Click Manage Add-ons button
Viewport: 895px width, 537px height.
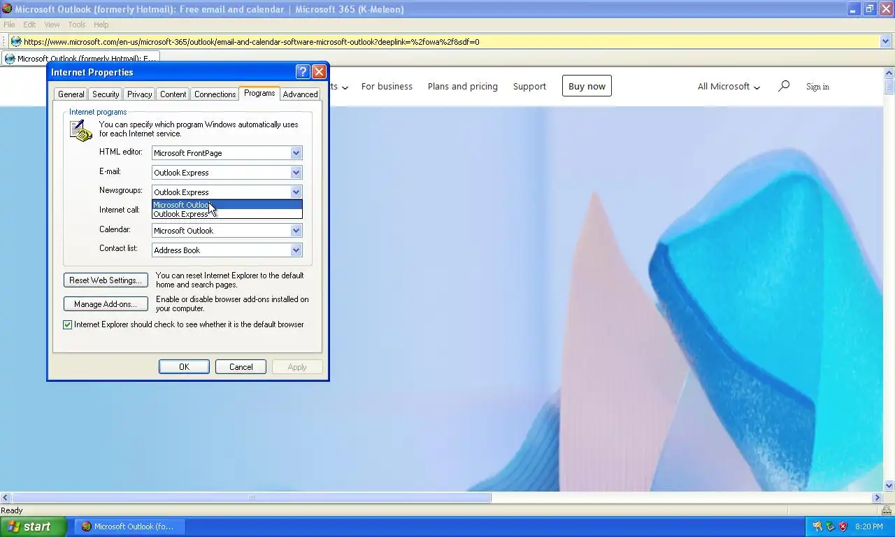106,304
